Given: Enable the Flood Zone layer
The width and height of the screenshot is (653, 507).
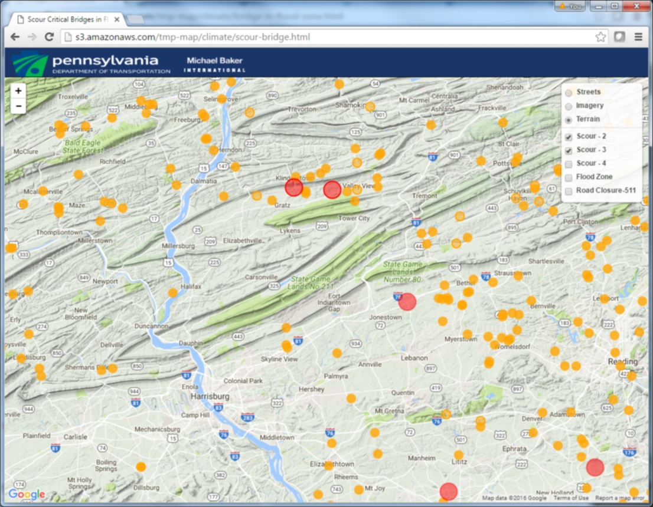Looking at the screenshot, I should pyautogui.click(x=569, y=177).
